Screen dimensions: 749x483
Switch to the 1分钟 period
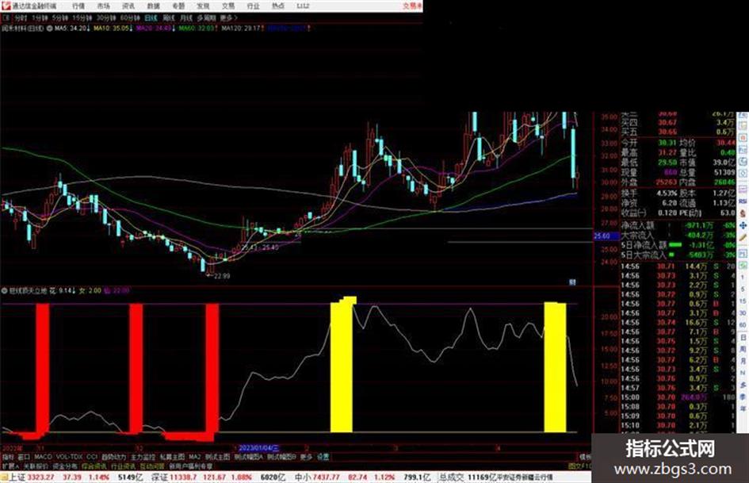coord(40,17)
